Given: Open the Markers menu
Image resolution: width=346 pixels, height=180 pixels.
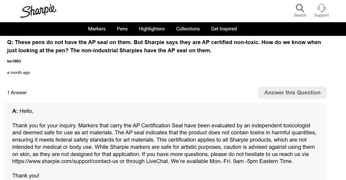Looking at the screenshot, I should (97, 29).
